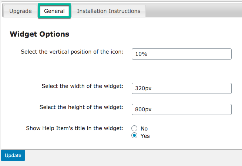
Task: Click the Widget Options heading
Action: (40, 34)
